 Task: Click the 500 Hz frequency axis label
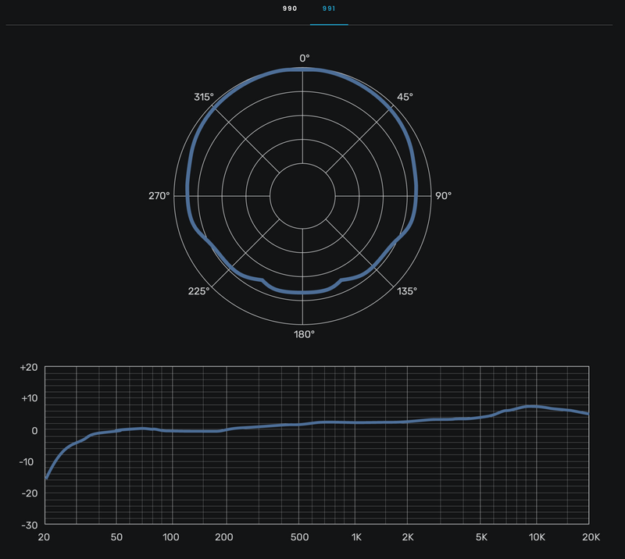[300, 537]
